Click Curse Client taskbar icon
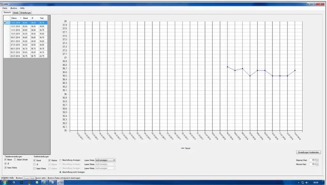Image resolution: width=327 pixels, height=185 pixels. pos(29,182)
